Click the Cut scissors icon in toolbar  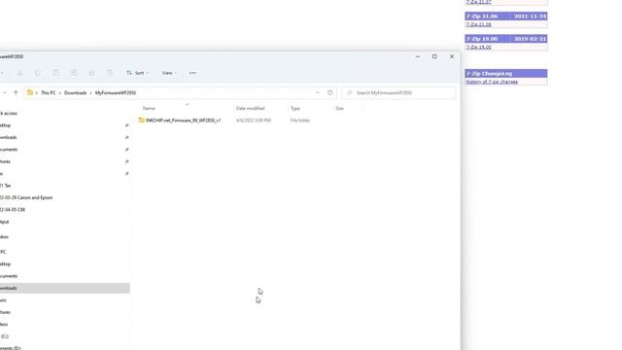[19, 73]
